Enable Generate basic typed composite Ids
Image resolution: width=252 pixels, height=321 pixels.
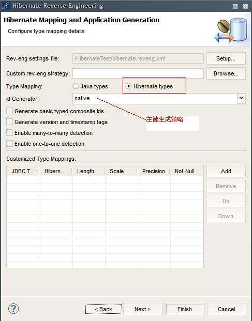click(10, 111)
